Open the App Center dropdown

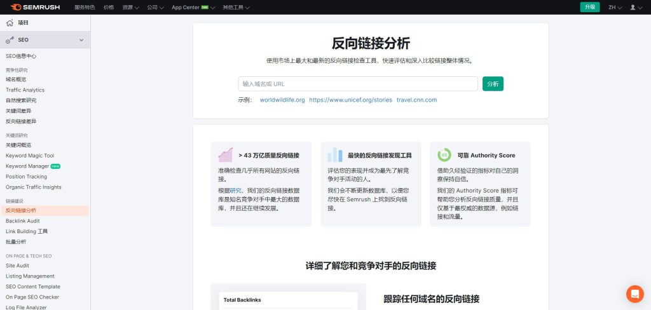click(x=193, y=7)
